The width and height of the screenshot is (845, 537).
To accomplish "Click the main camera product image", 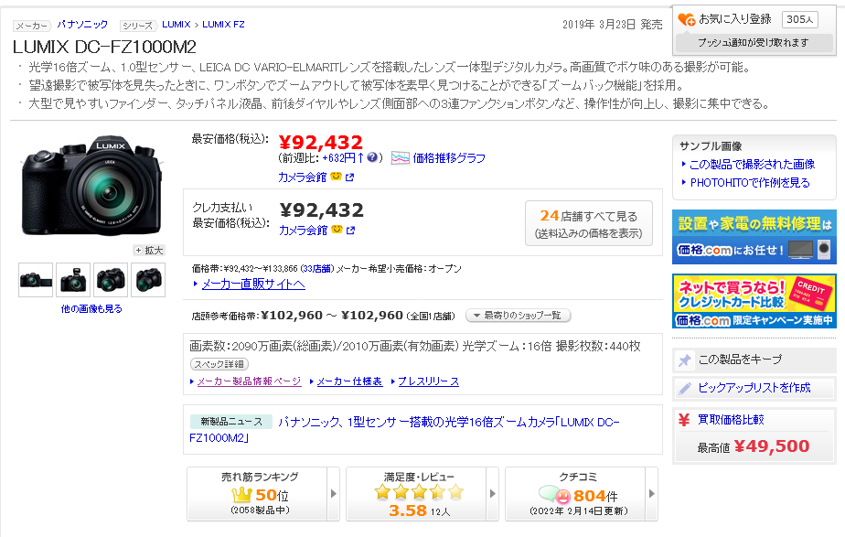I will coord(91,185).
